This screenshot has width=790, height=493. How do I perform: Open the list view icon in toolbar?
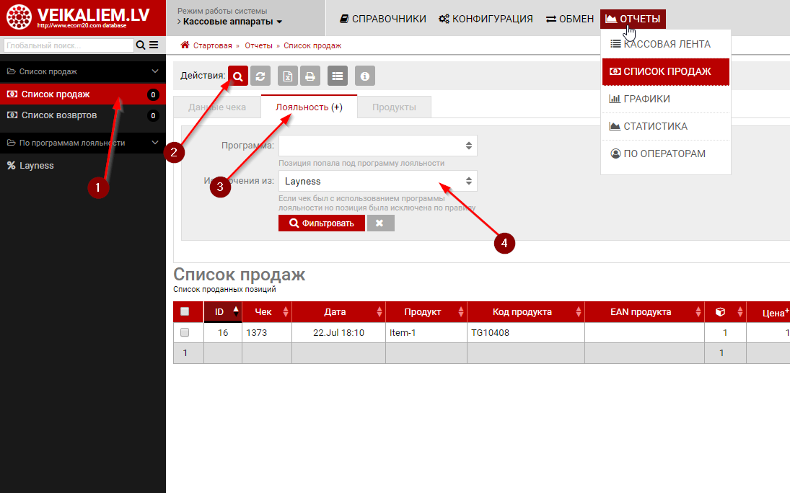pos(338,76)
